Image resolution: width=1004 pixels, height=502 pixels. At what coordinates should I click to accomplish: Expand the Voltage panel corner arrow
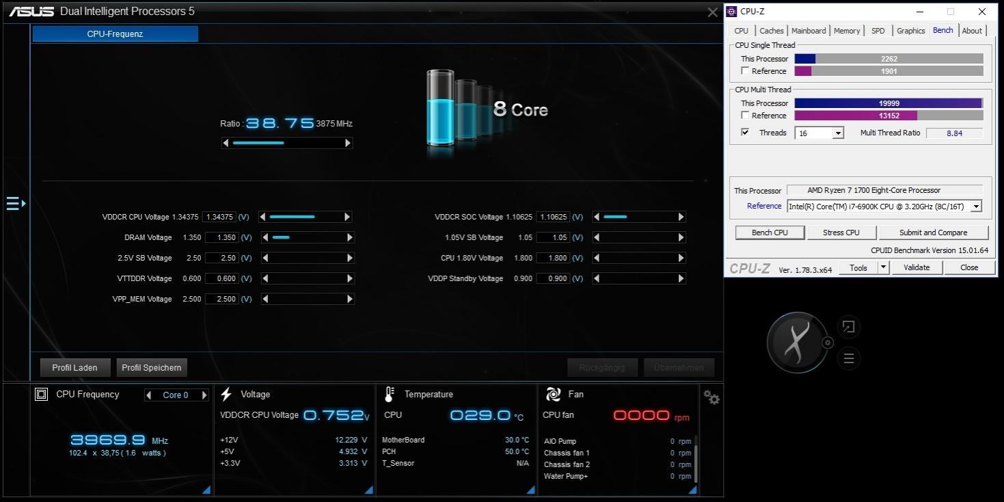[368, 489]
